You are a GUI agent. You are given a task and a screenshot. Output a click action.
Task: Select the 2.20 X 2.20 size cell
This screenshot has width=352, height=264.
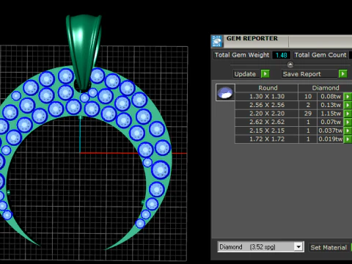pos(267,114)
